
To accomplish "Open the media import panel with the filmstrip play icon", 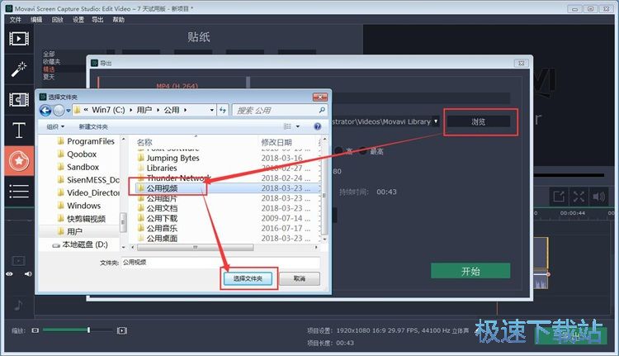I will tap(18, 38).
